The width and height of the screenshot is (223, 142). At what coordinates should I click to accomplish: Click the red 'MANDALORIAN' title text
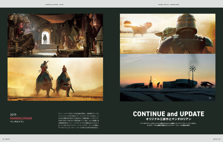tap(21, 118)
